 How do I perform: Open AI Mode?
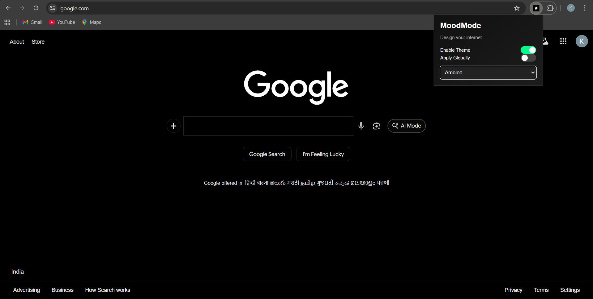407,126
